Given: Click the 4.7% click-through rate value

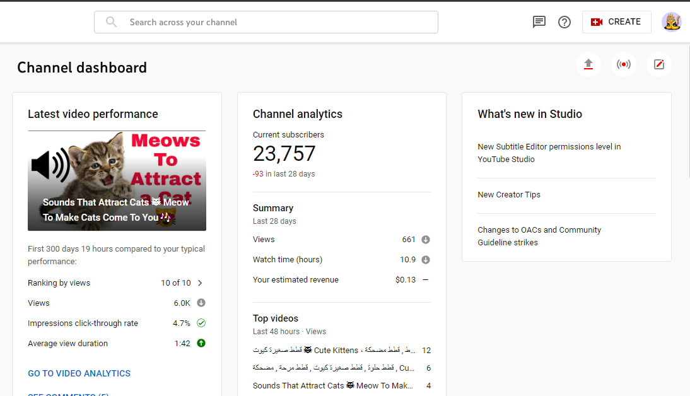Looking at the screenshot, I should tap(181, 323).
